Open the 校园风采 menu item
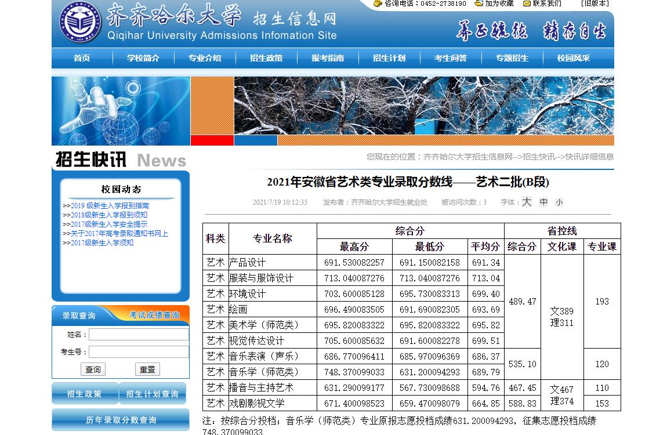Image resolution: width=667 pixels, height=435 pixels. [574, 58]
